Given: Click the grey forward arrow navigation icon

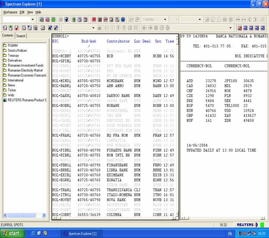Looking at the screenshot, I should click(x=150, y=28).
